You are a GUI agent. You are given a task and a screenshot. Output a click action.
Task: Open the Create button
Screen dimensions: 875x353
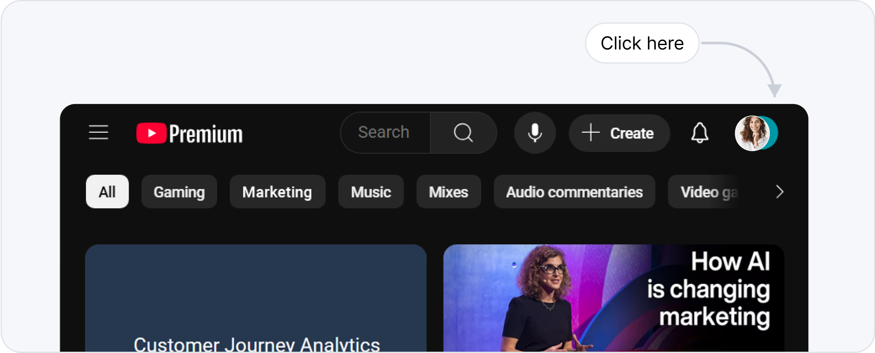pos(619,133)
